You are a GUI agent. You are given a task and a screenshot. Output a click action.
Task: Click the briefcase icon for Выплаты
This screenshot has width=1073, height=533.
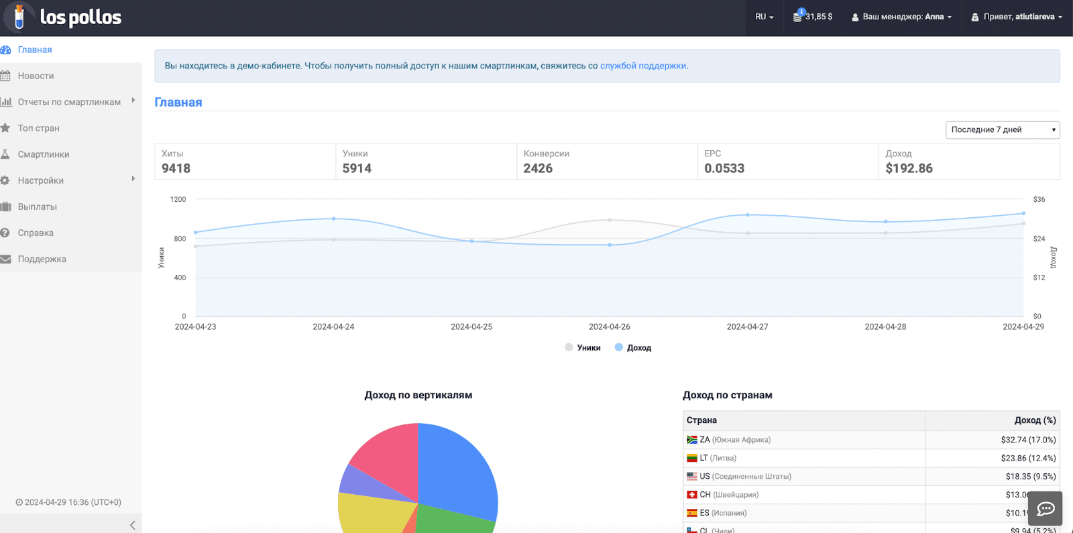click(x=6, y=206)
